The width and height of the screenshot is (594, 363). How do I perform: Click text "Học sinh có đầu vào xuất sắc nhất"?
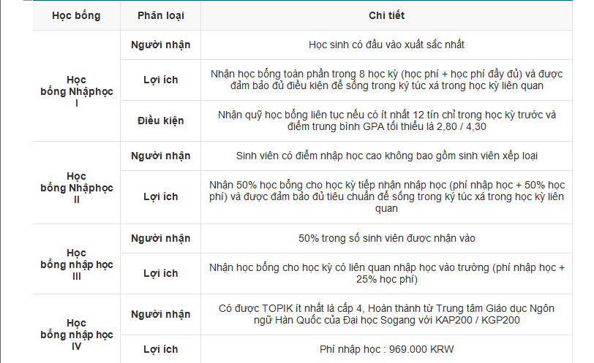point(386,45)
